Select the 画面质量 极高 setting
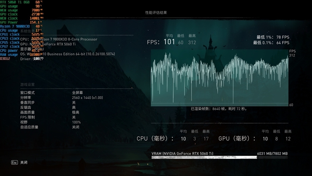The height and width of the screenshot is (176, 312). point(75,112)
